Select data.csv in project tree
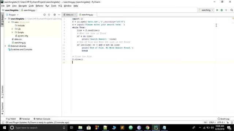 click(x=18, y=39)
